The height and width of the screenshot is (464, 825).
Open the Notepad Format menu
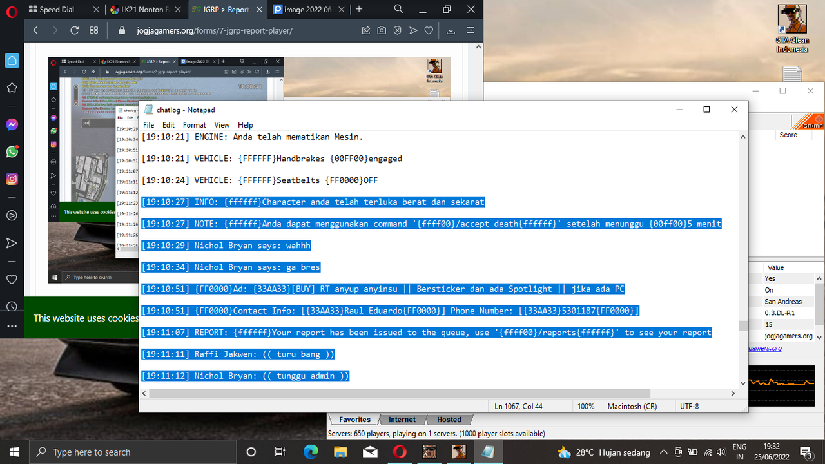pos(195,125)
